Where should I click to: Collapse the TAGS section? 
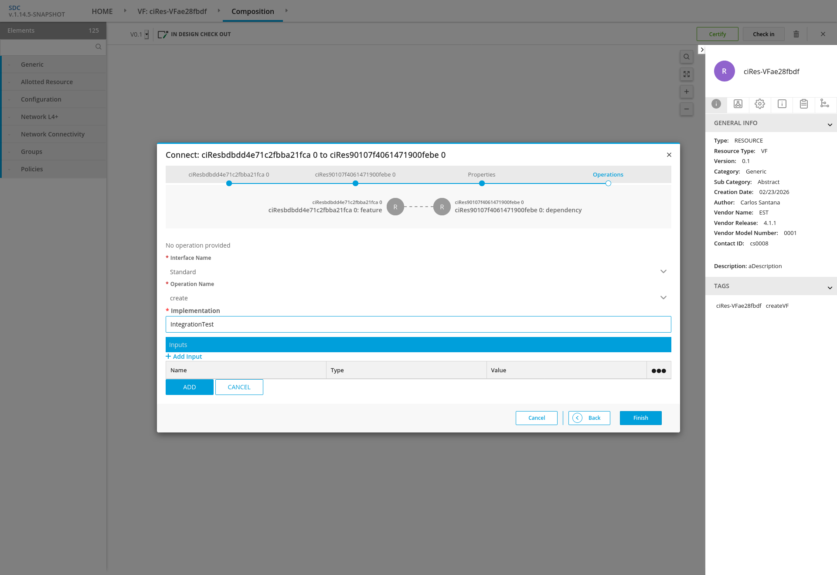tap(830, 288)
